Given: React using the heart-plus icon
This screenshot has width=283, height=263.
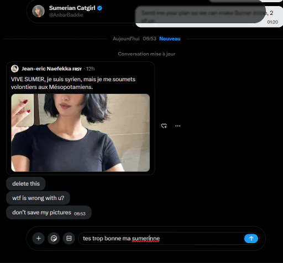Looking at the screenshot, I should click(x=164, y=126).
